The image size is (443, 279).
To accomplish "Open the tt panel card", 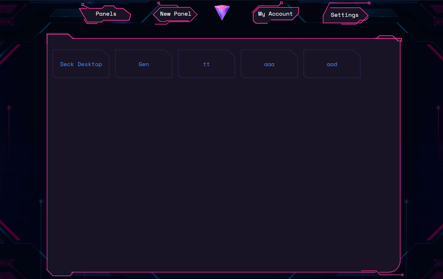I will pyautogui.click(x=207, y=64).
